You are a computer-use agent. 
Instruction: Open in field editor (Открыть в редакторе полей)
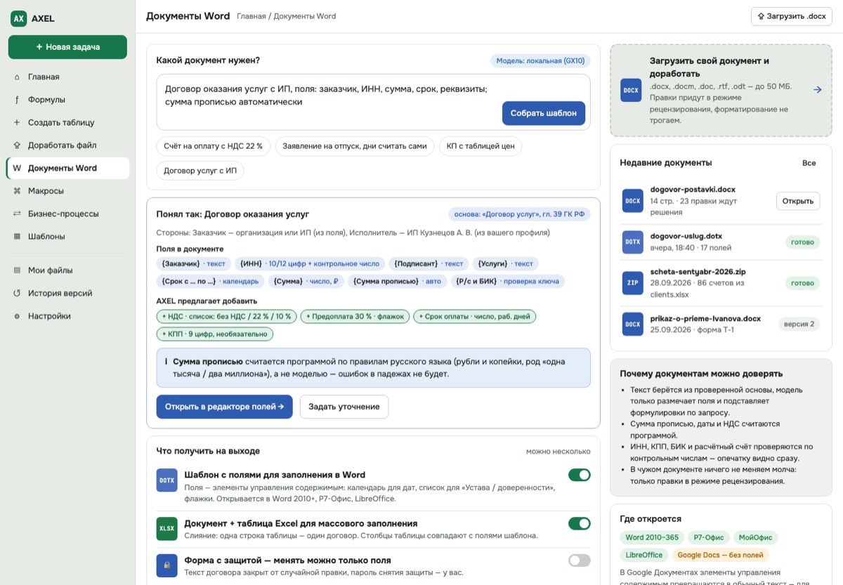224,407
